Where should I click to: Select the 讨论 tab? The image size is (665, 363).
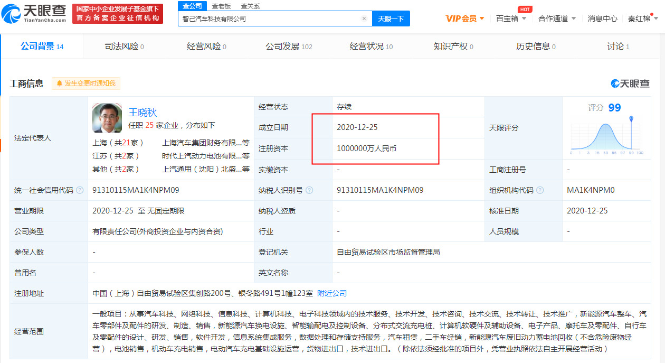point(618,46)
